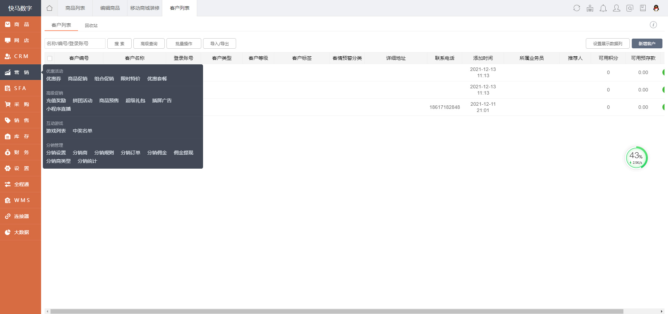
Task: Open the store building icon
Action: click(590, 8)
